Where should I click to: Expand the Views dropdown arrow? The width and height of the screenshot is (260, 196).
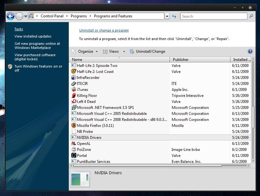(124, 51)
